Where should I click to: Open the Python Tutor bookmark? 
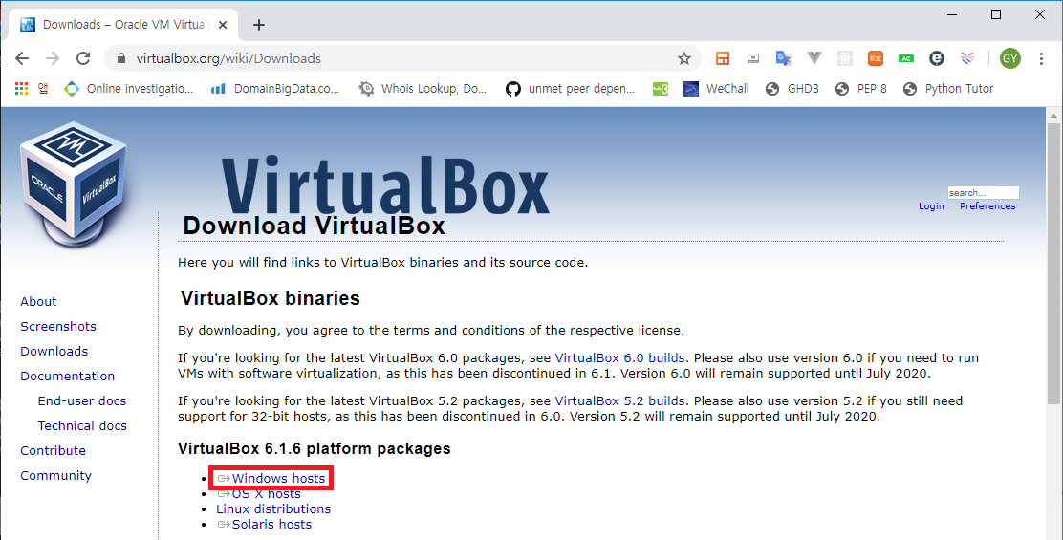point(948,88)
